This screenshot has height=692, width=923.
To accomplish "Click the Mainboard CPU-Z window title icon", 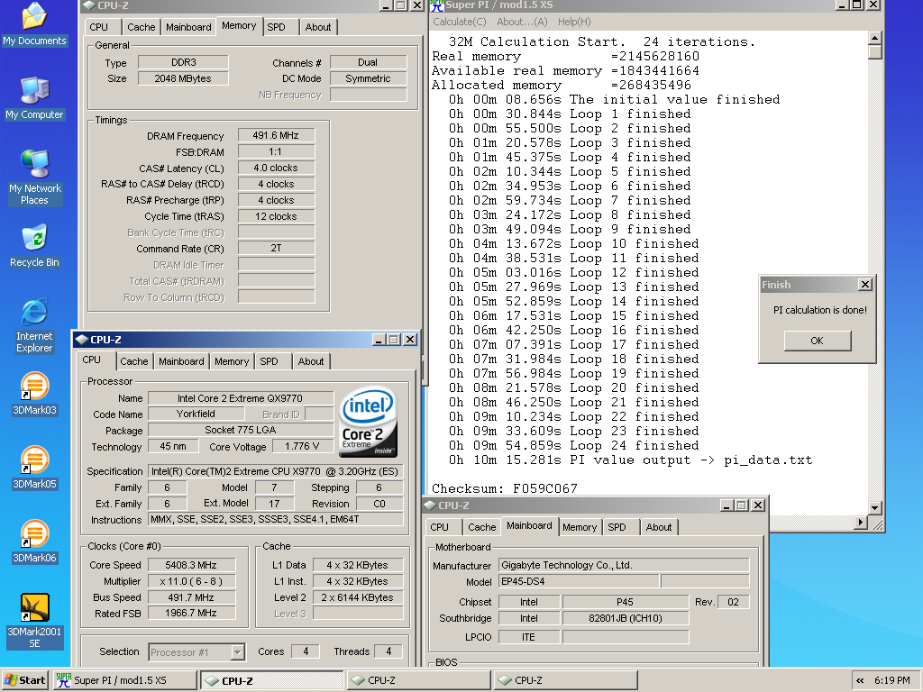I will [430, 505].
